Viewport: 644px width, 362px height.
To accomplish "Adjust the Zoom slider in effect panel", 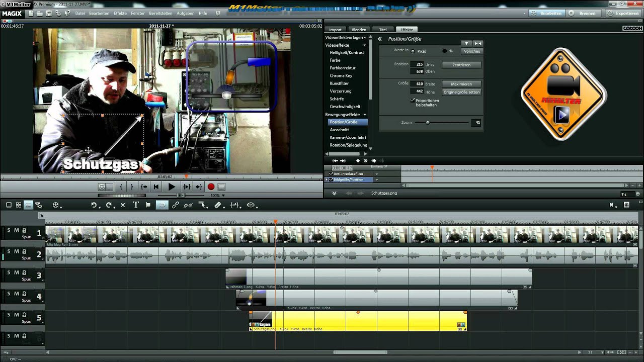I will coord(428,122).
